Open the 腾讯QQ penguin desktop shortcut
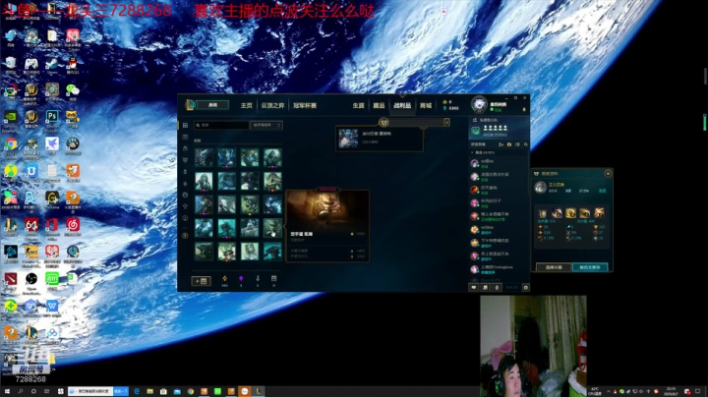This screenshot has width=708, height=397. coord(72,66)
